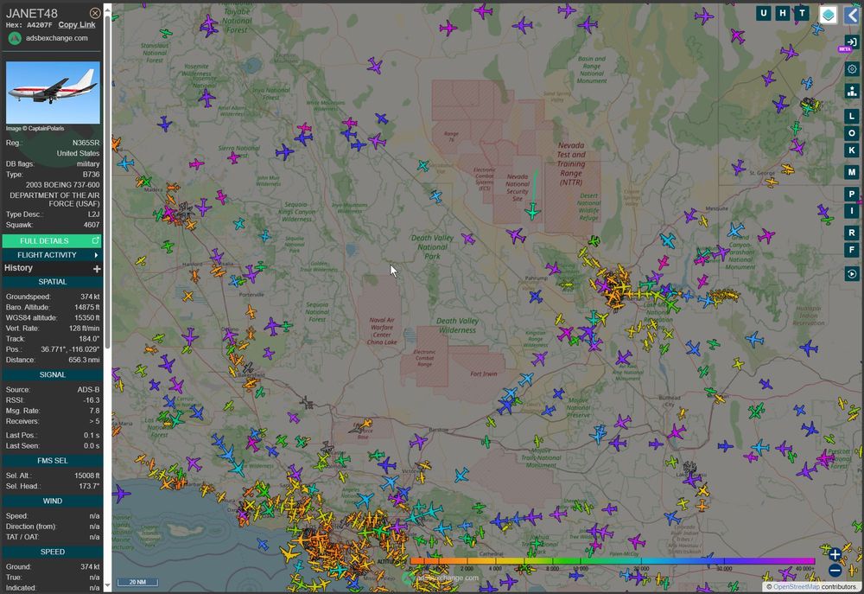
Task: Open the settings gear icon
Action: pyautogui.click(x=852, y=69)
